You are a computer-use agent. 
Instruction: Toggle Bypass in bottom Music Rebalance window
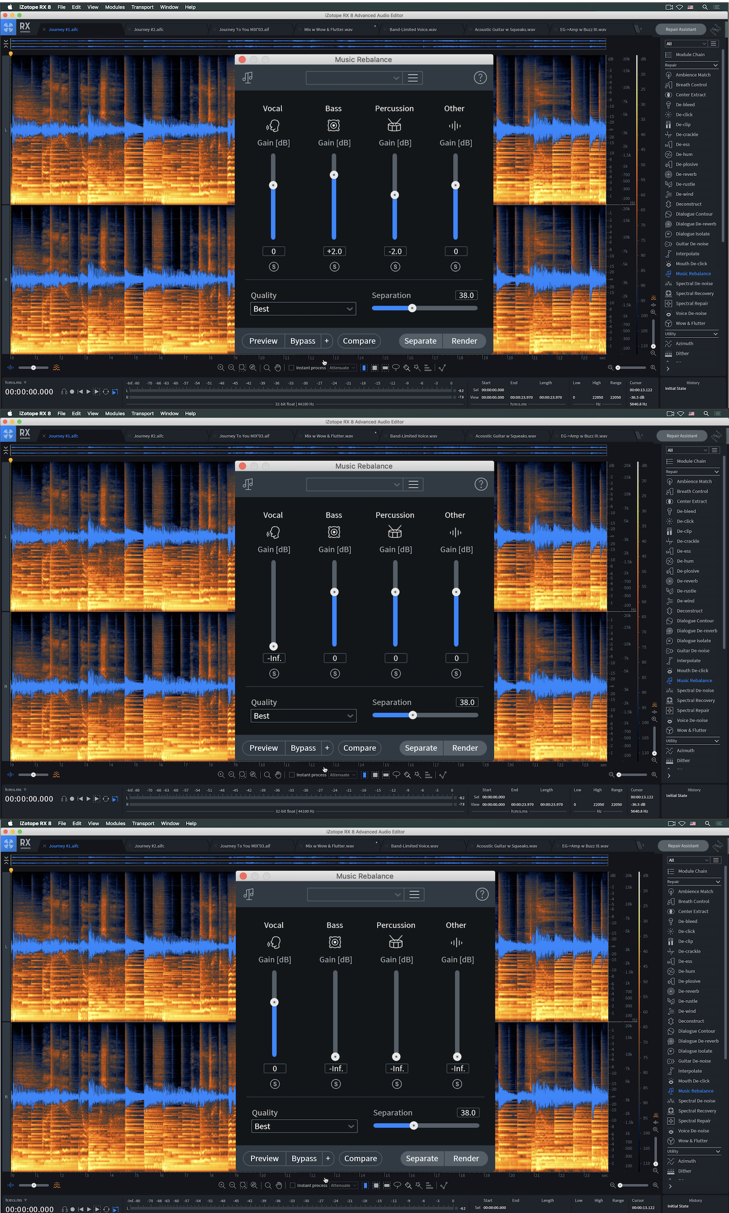coord(304,1159)
